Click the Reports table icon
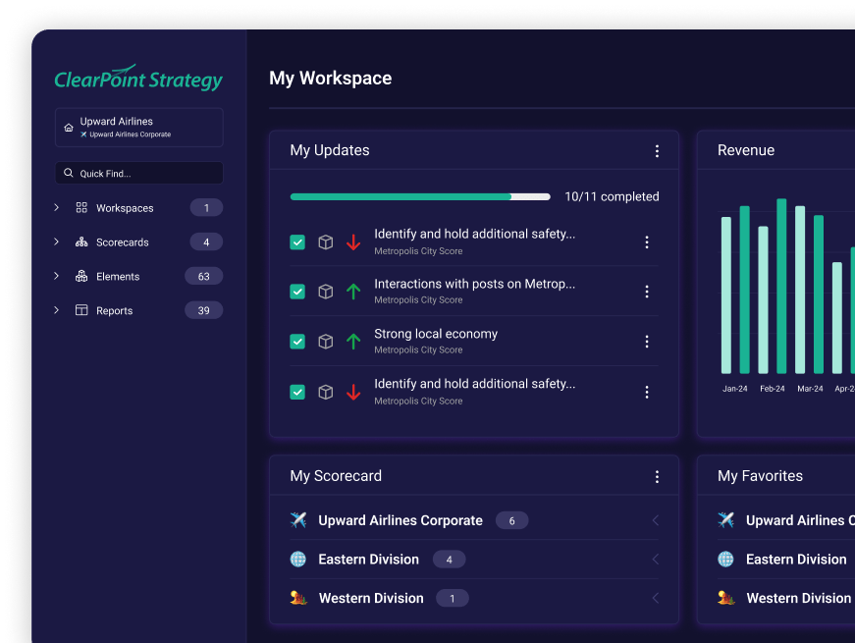This screenshot has width=855, height=643. [x=81, y=310]
